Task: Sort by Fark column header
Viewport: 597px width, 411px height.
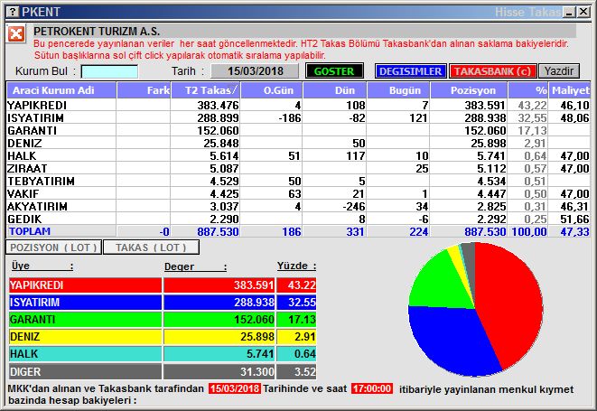Action: coord(144,90)
